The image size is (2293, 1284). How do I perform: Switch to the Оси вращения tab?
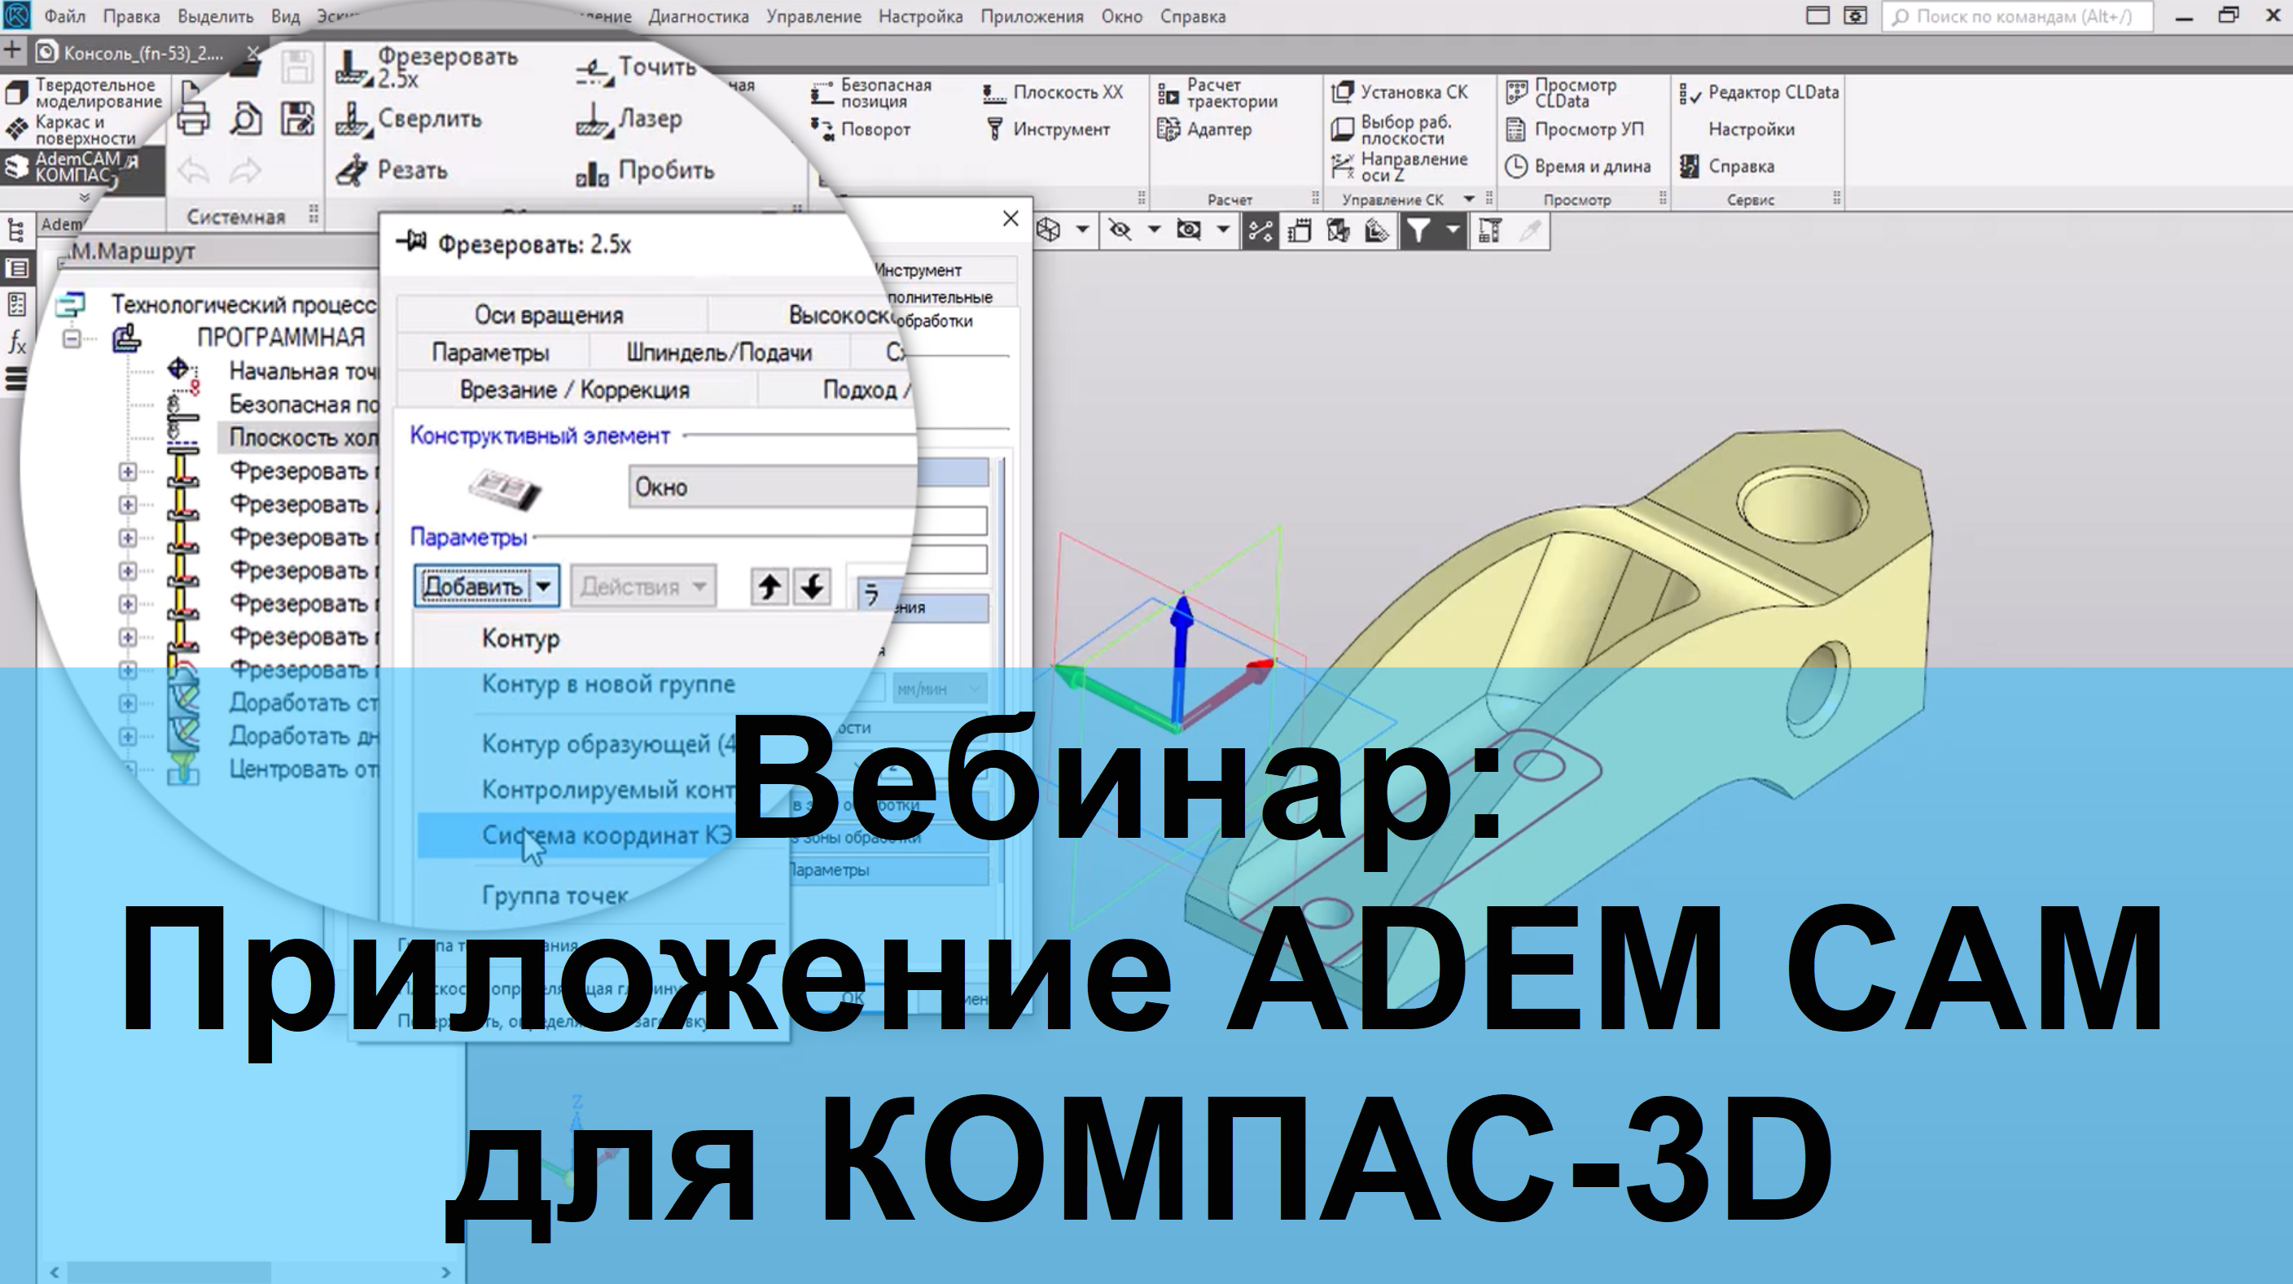point(549,315)
